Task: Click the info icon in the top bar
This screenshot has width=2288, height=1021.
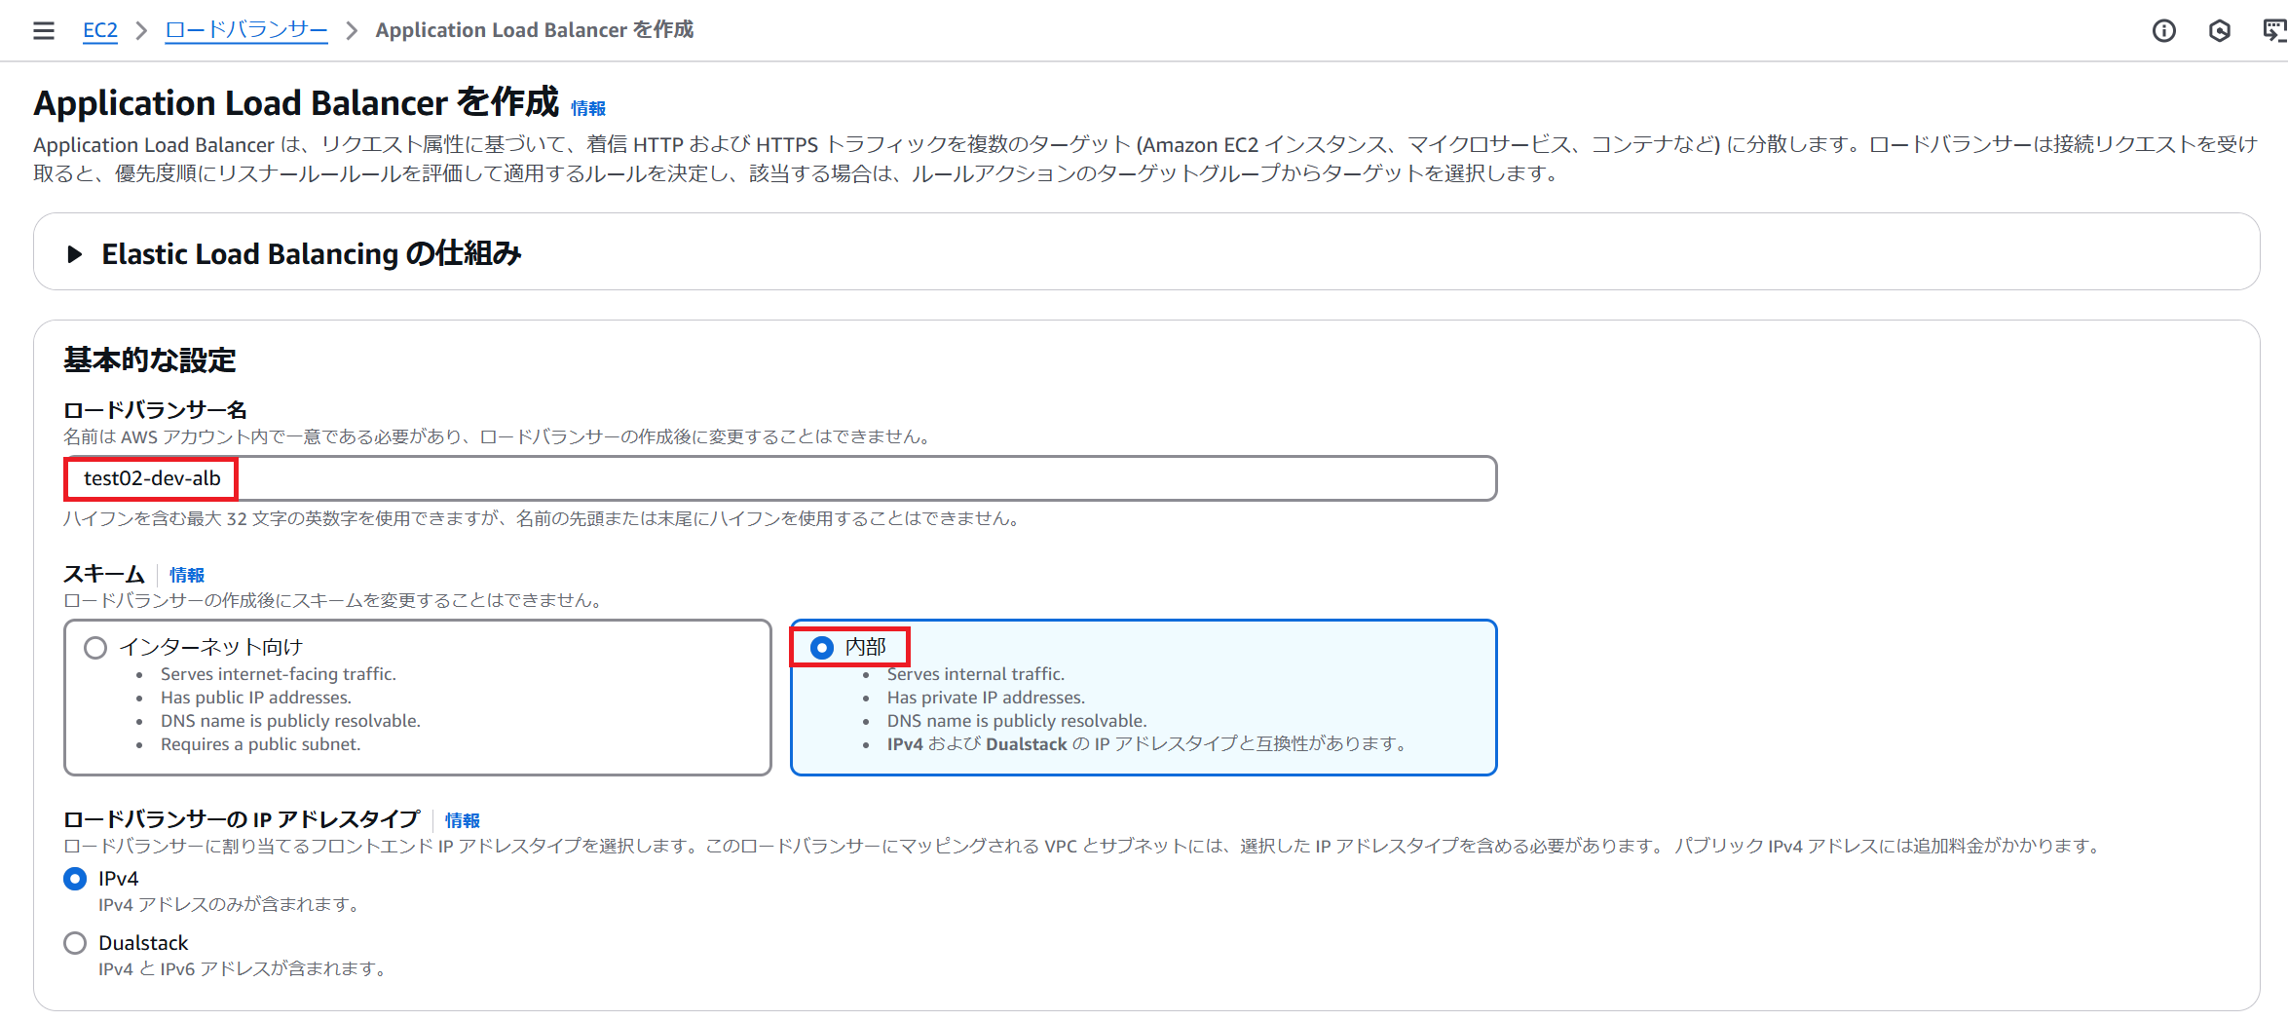Action: (x=2163, y=30)
